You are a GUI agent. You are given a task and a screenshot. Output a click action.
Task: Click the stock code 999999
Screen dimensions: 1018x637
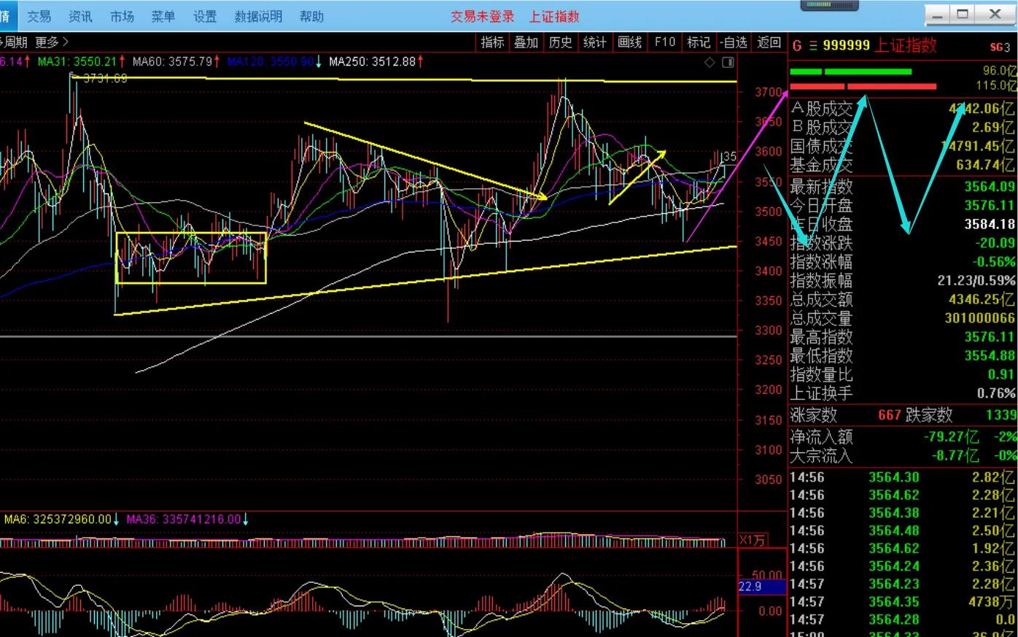[x=846, y=45]
